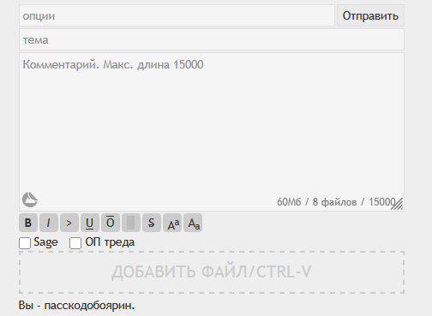
Task: Apply superscript formatting button
Action: [172, 223]
